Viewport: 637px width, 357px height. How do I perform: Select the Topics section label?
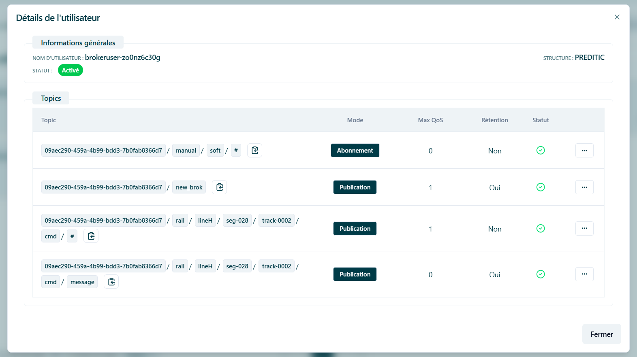51,98
